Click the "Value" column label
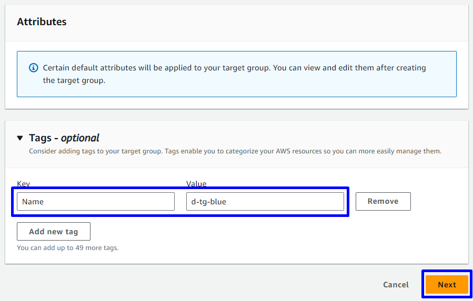Screen dimensions: 473x301 (x=196, y=184)
